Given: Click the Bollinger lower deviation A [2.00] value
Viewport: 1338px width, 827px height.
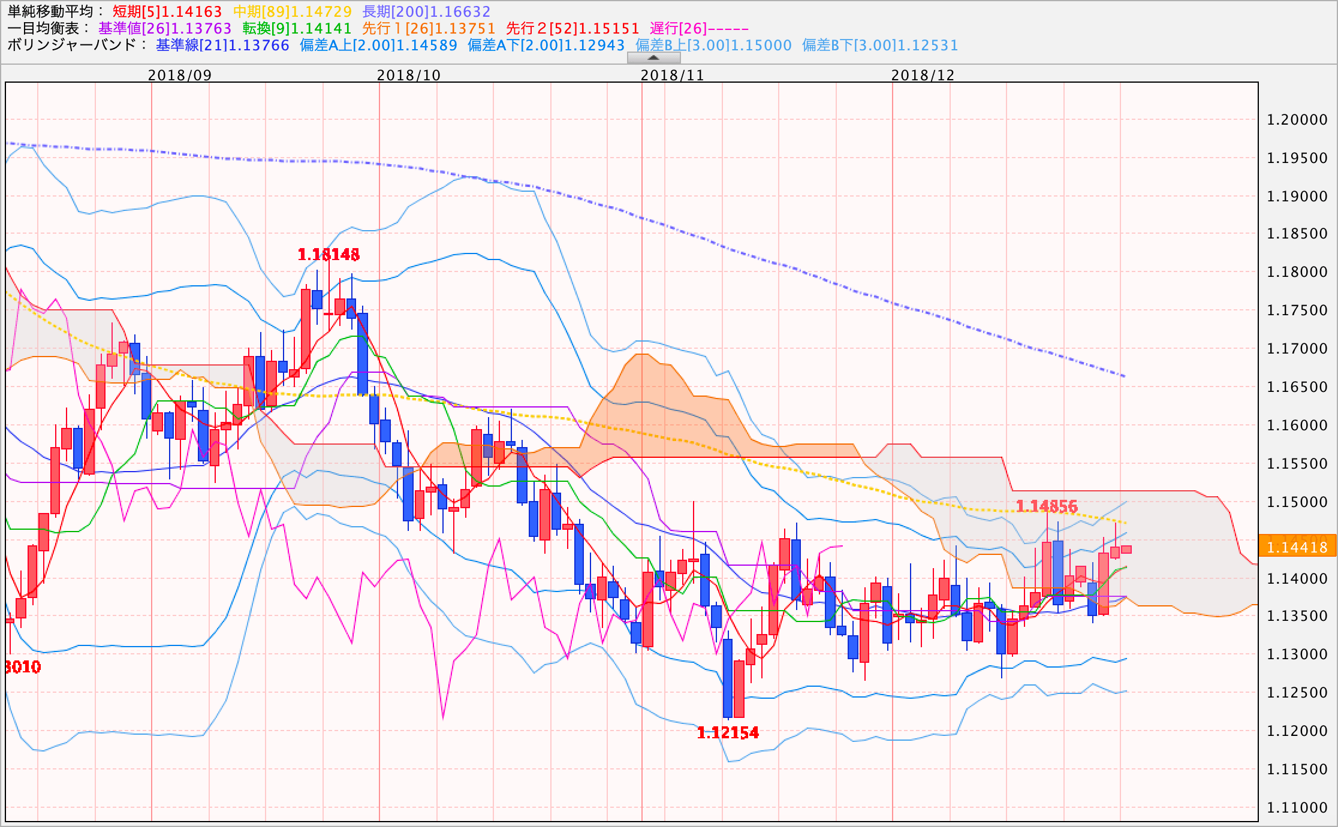Looking at the screenshot, I should [x=546, y=45].
